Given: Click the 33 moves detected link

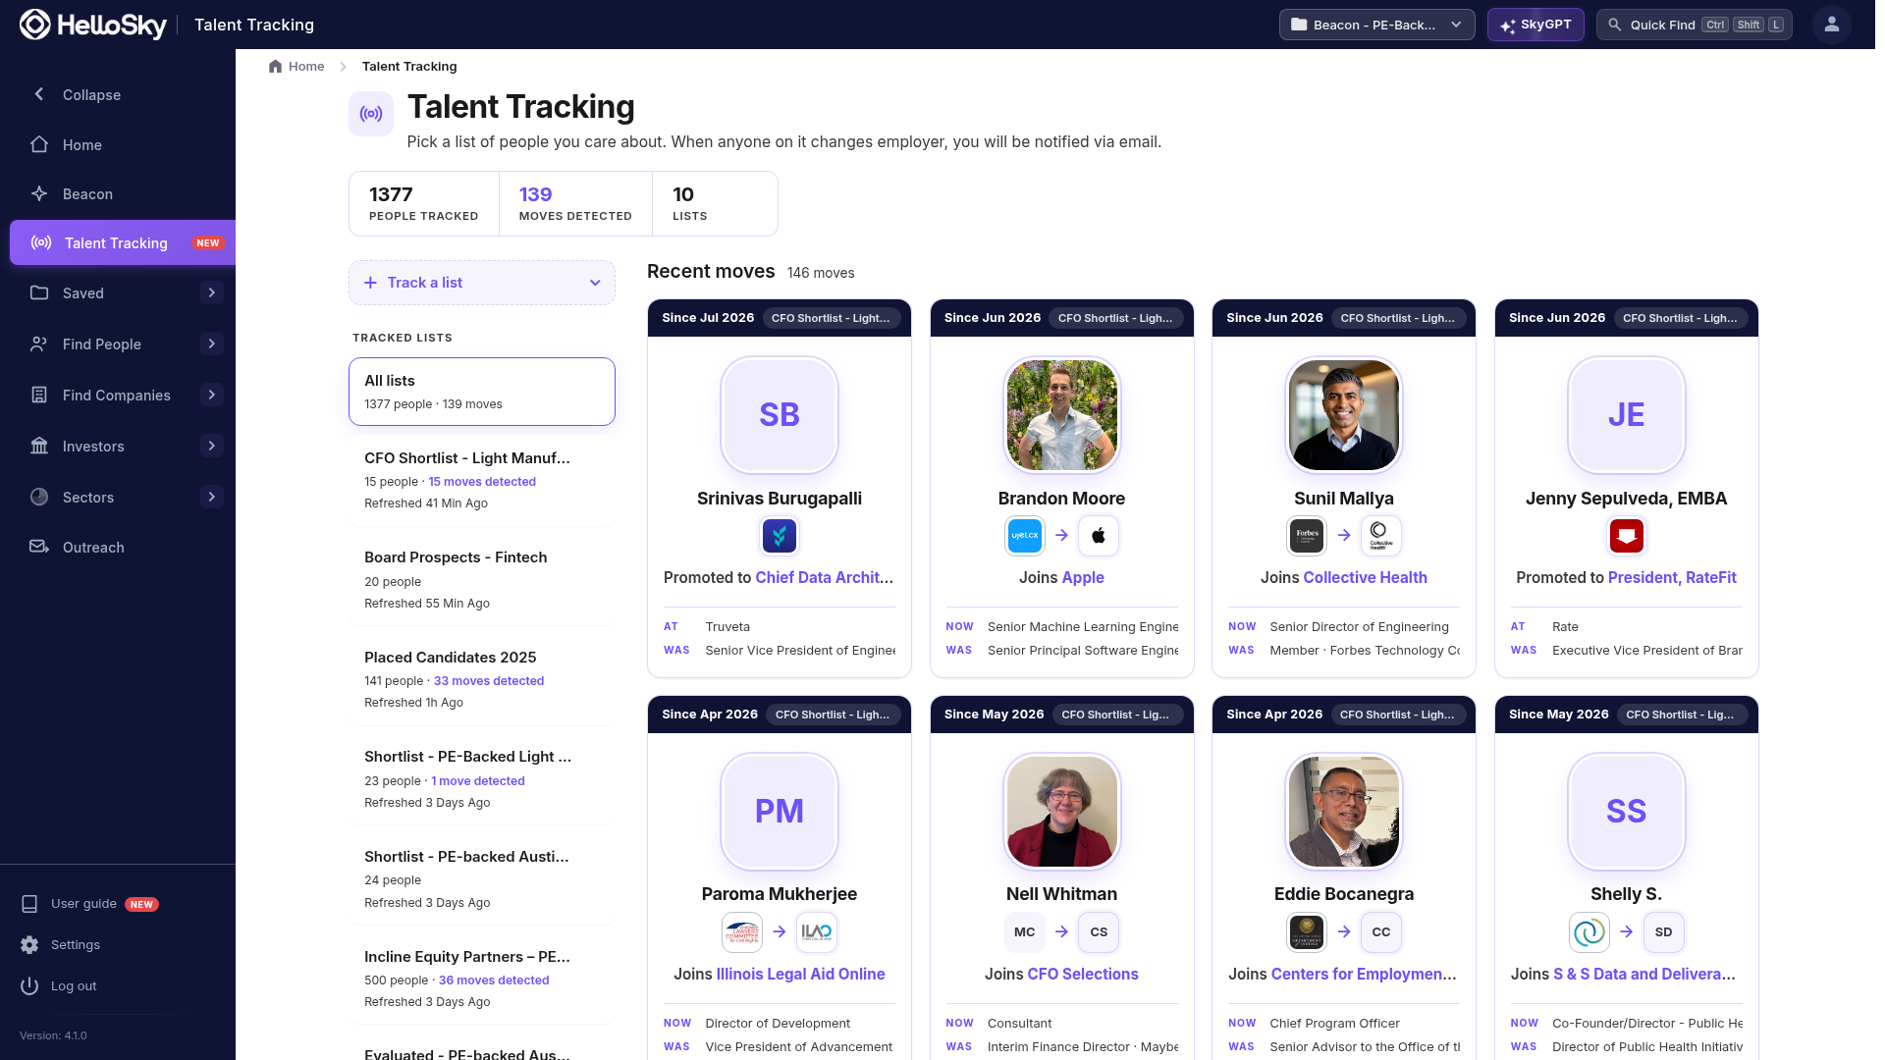Looking at the screenshot, I should [489, 681].
